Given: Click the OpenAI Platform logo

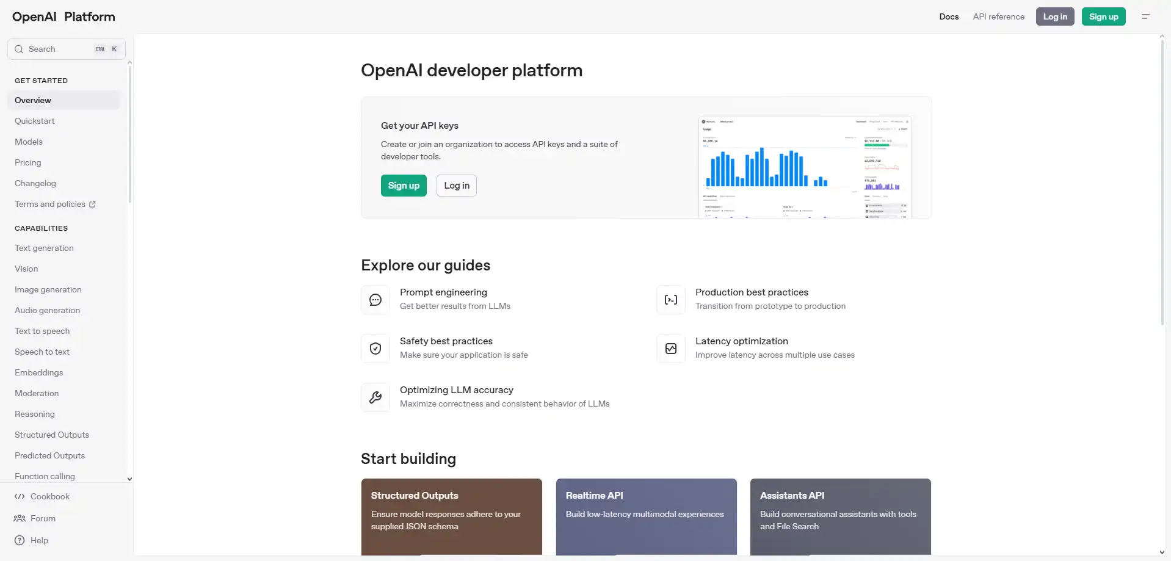Looking at the screenshot, I should 63,16.
